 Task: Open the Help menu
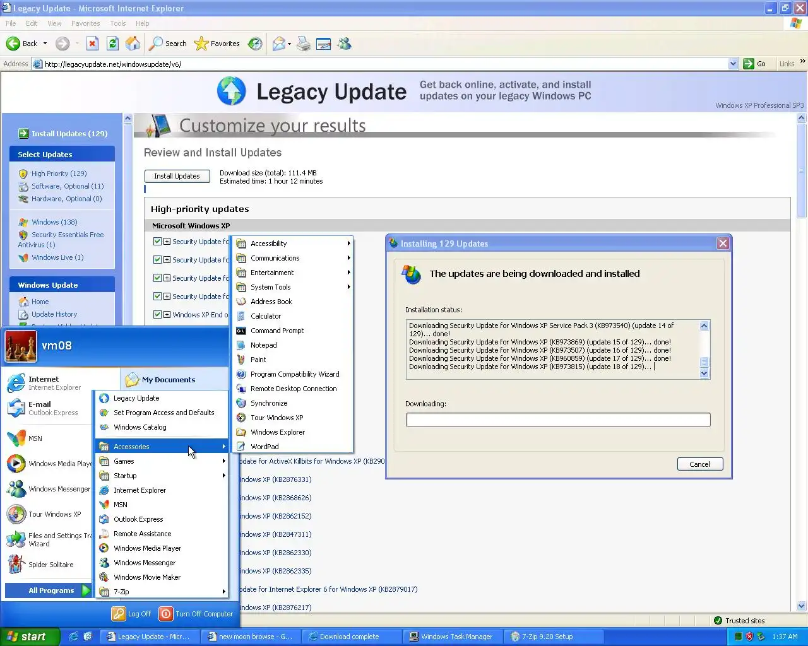[x=143, y=23]
